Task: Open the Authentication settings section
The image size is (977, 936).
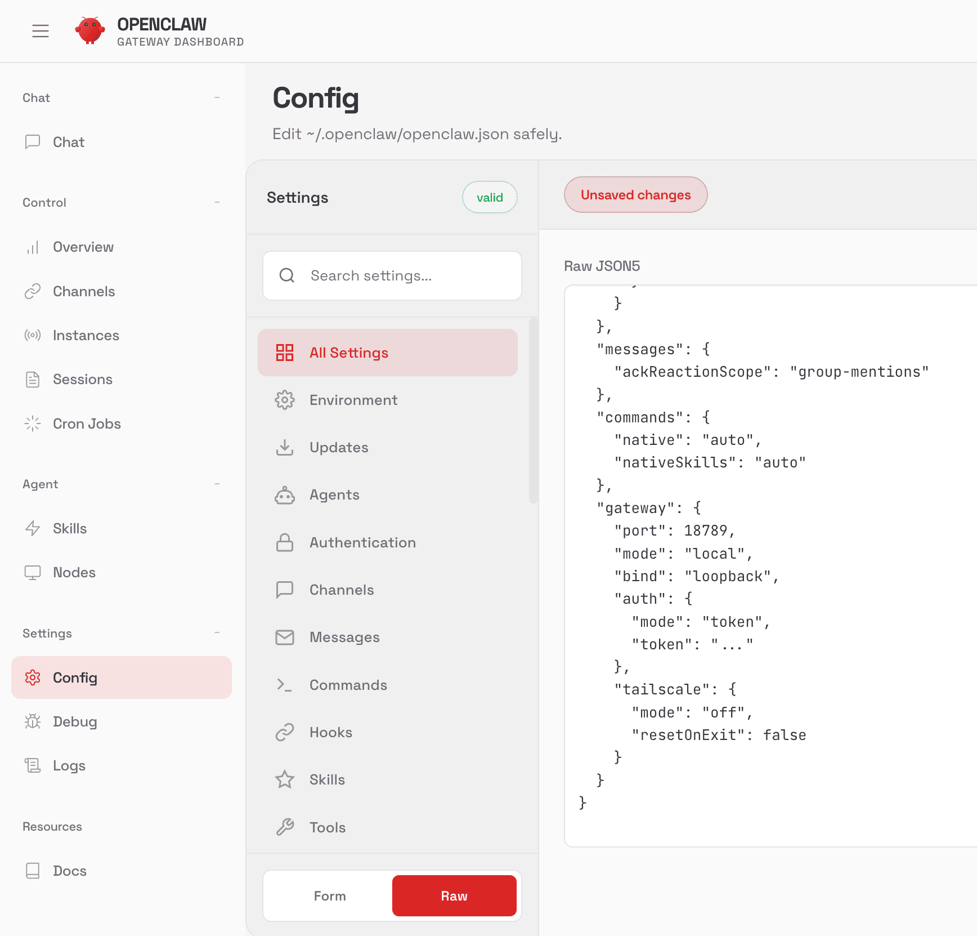Action: pos(362,542)
